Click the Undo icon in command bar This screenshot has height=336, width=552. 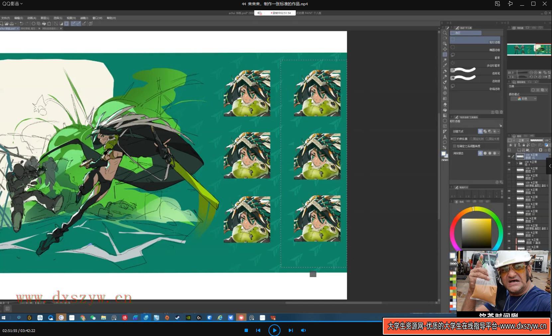21,24
